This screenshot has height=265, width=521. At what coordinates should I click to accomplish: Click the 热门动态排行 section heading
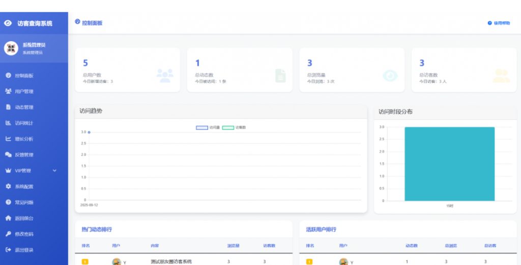coord(97,229)
